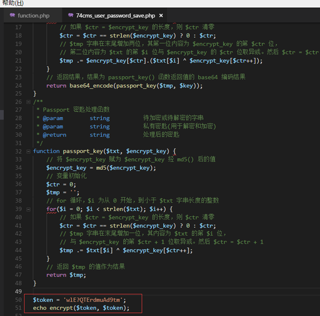Place cursor on the $token assignment line
Image resolution: width=320 pixels, height=316 pixels.
pos(79,300)
